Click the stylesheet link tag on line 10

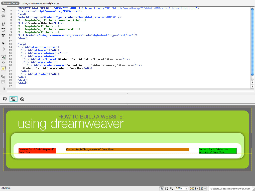[77, 35]
